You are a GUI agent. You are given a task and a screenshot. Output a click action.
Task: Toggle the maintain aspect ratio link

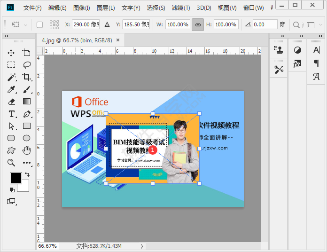tap(198, 24)
